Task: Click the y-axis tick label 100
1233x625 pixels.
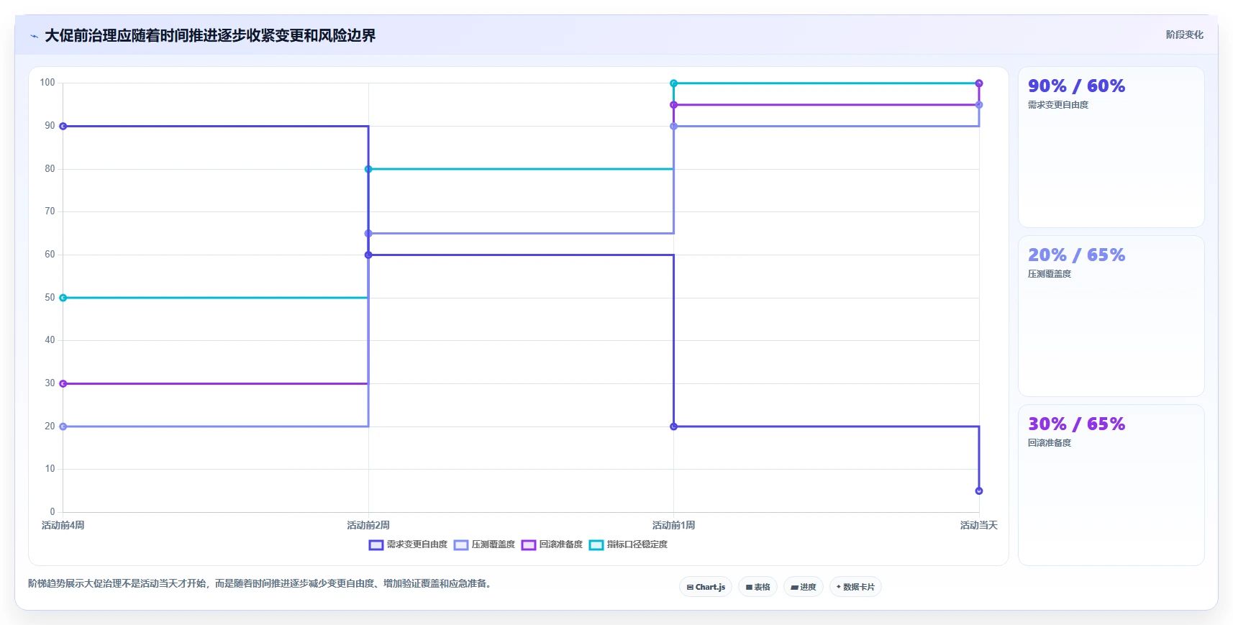Action: 47,83
